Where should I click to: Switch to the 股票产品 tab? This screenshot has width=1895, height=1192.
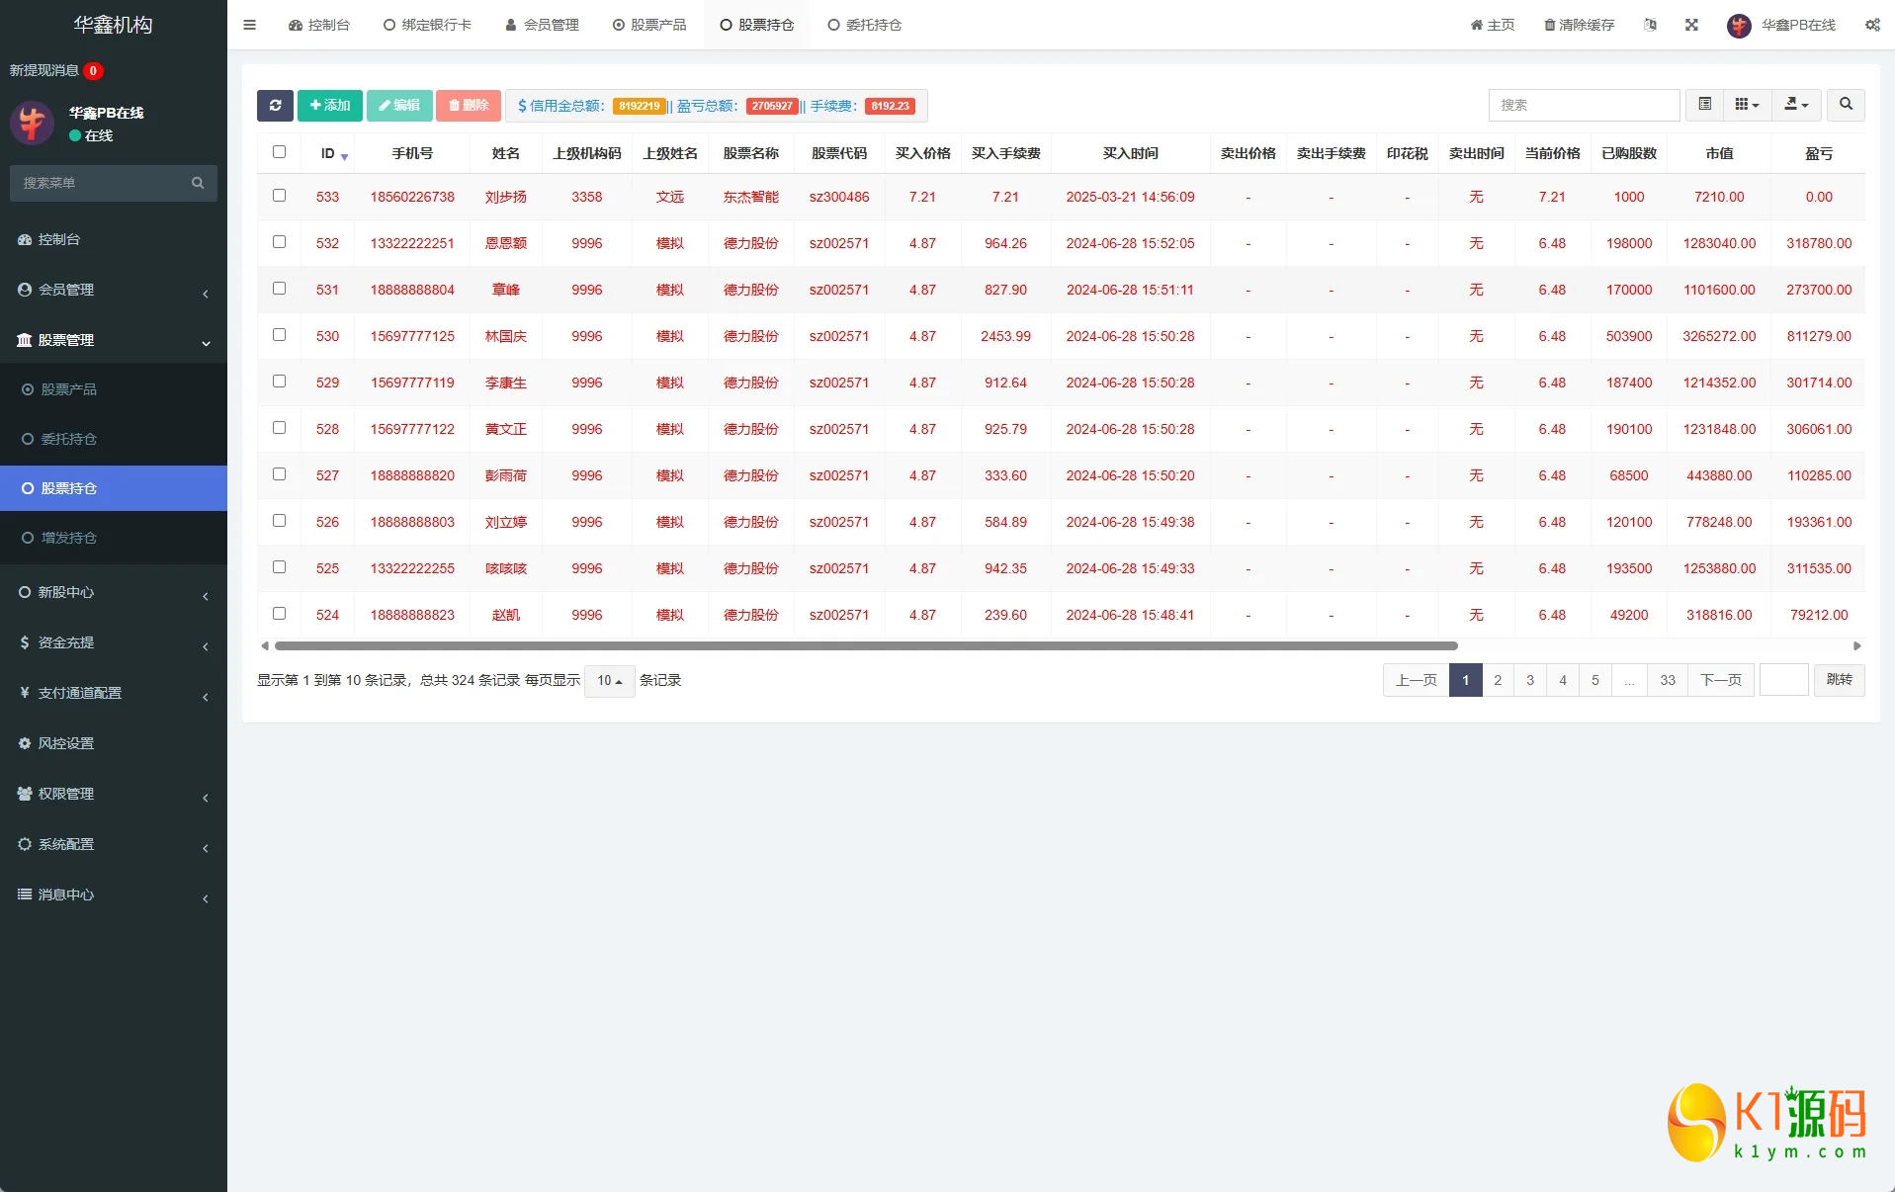coord(648,25)
